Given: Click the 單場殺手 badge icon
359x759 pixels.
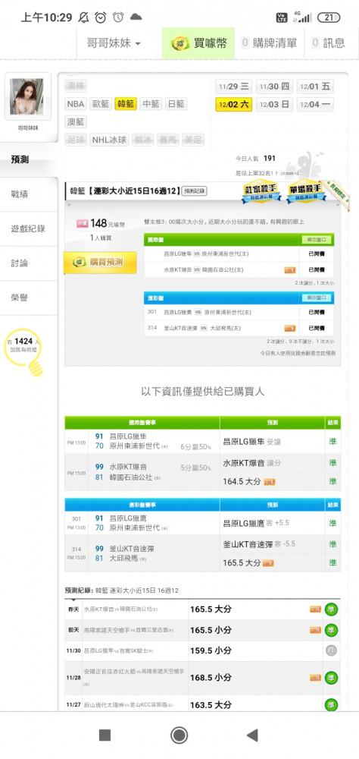Looking at the screenshot, I should [x=305, y=193].
